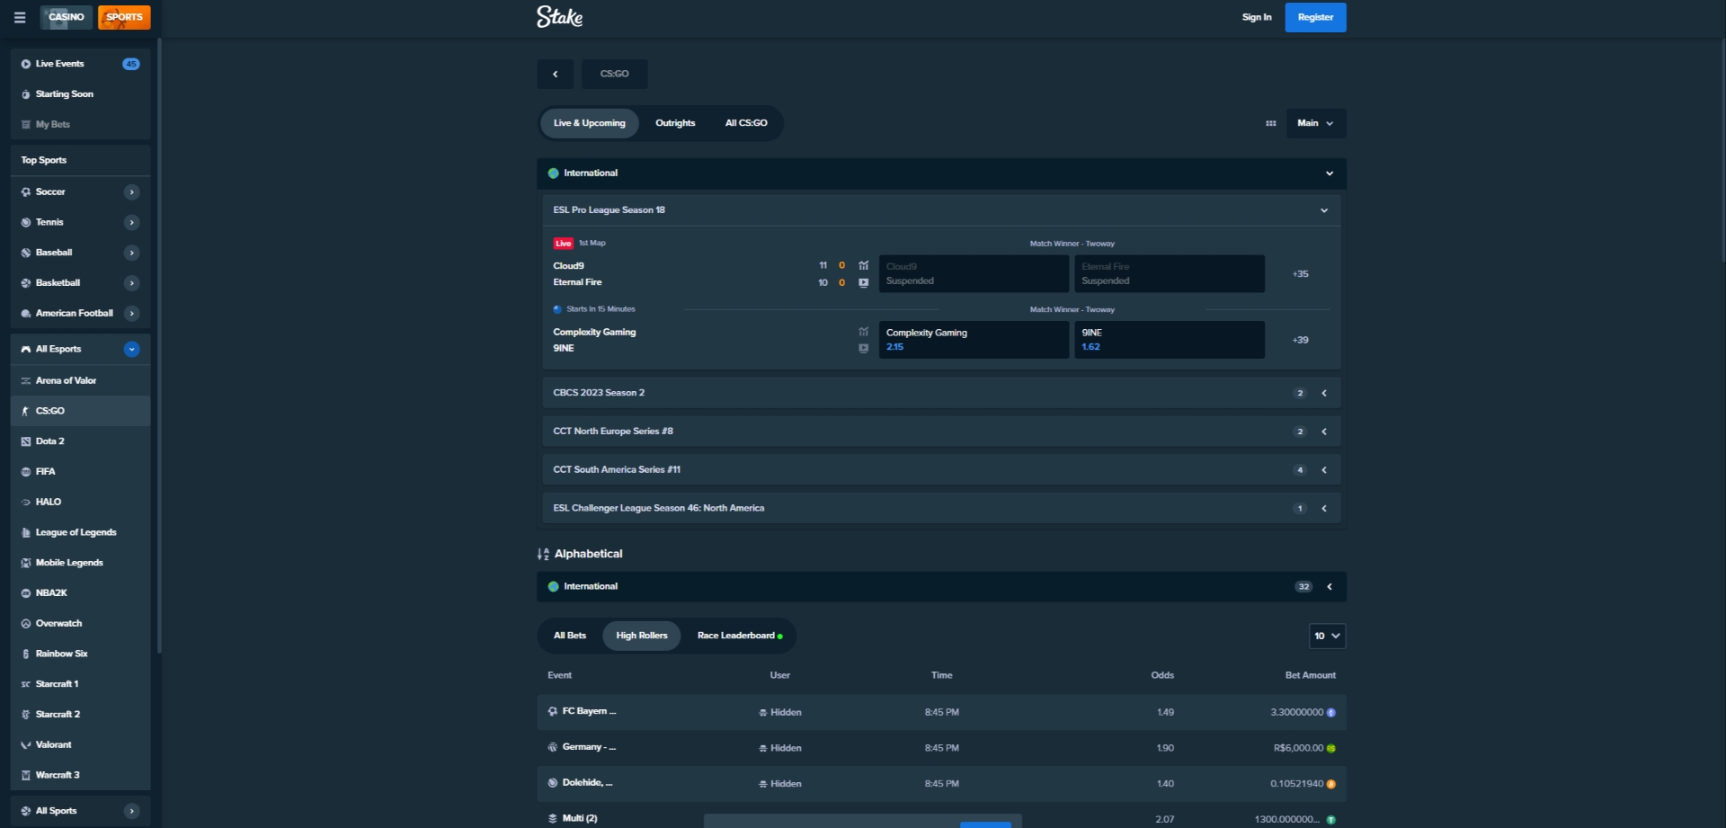This screenshot has height=828, width=1726.
Task: Click the Valorant sidebar icon
Action: (26, 744)
